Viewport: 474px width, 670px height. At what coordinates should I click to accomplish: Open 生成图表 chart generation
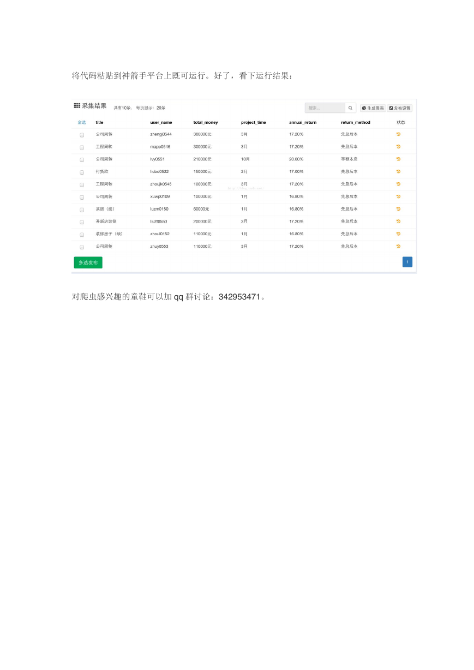coord(373,108)
